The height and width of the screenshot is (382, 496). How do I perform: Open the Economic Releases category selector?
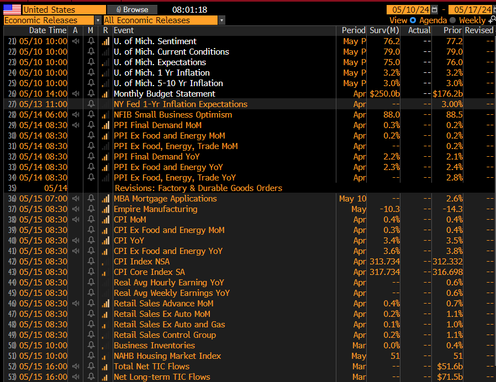click(49, 20)
